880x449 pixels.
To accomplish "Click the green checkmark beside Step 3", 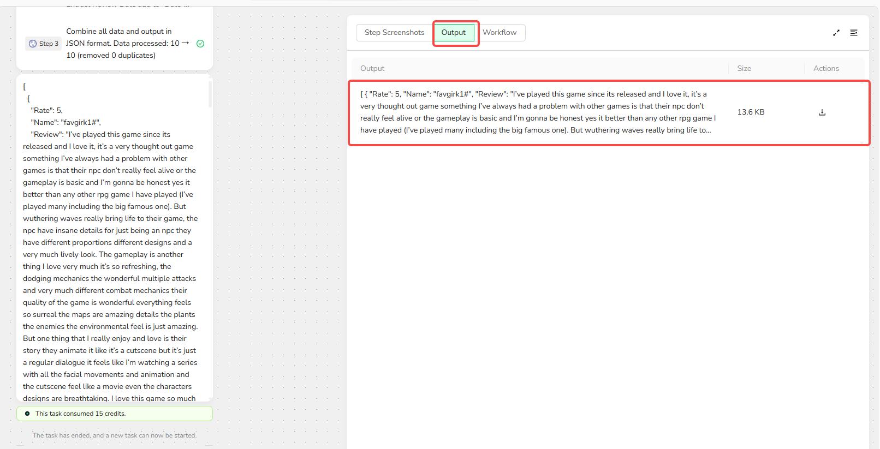I will [x=200, y=44].
